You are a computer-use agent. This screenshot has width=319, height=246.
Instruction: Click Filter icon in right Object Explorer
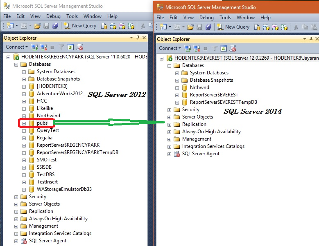215,49
